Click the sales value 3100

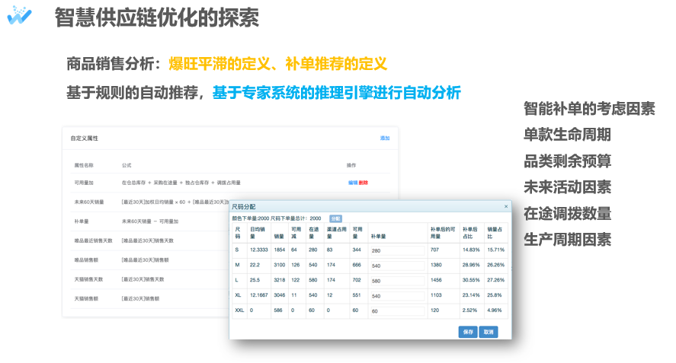(280, 265)
